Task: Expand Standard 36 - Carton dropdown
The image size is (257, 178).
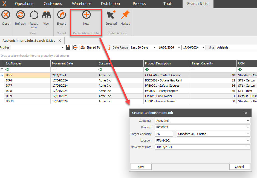Action: (x=248, y=134)
